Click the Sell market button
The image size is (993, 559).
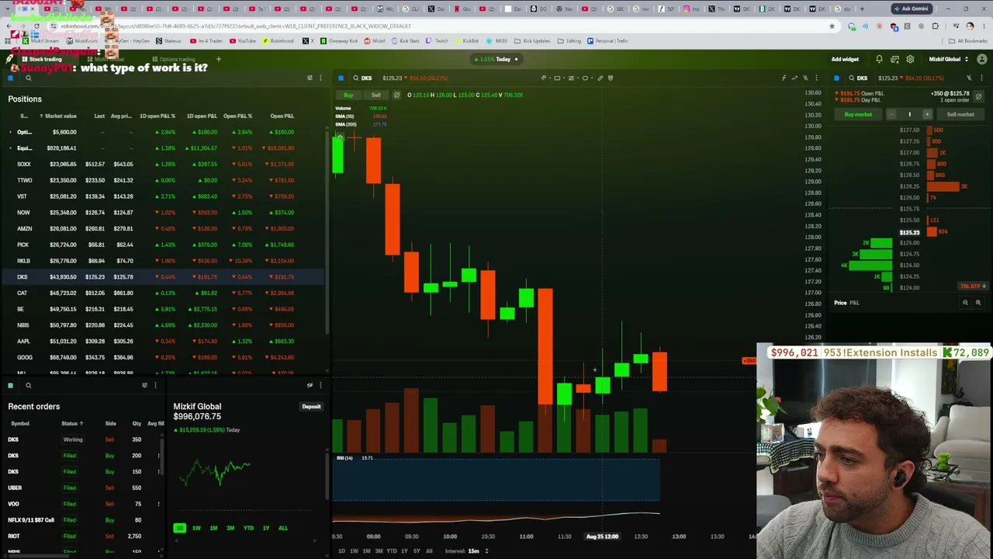pos(960,114)
